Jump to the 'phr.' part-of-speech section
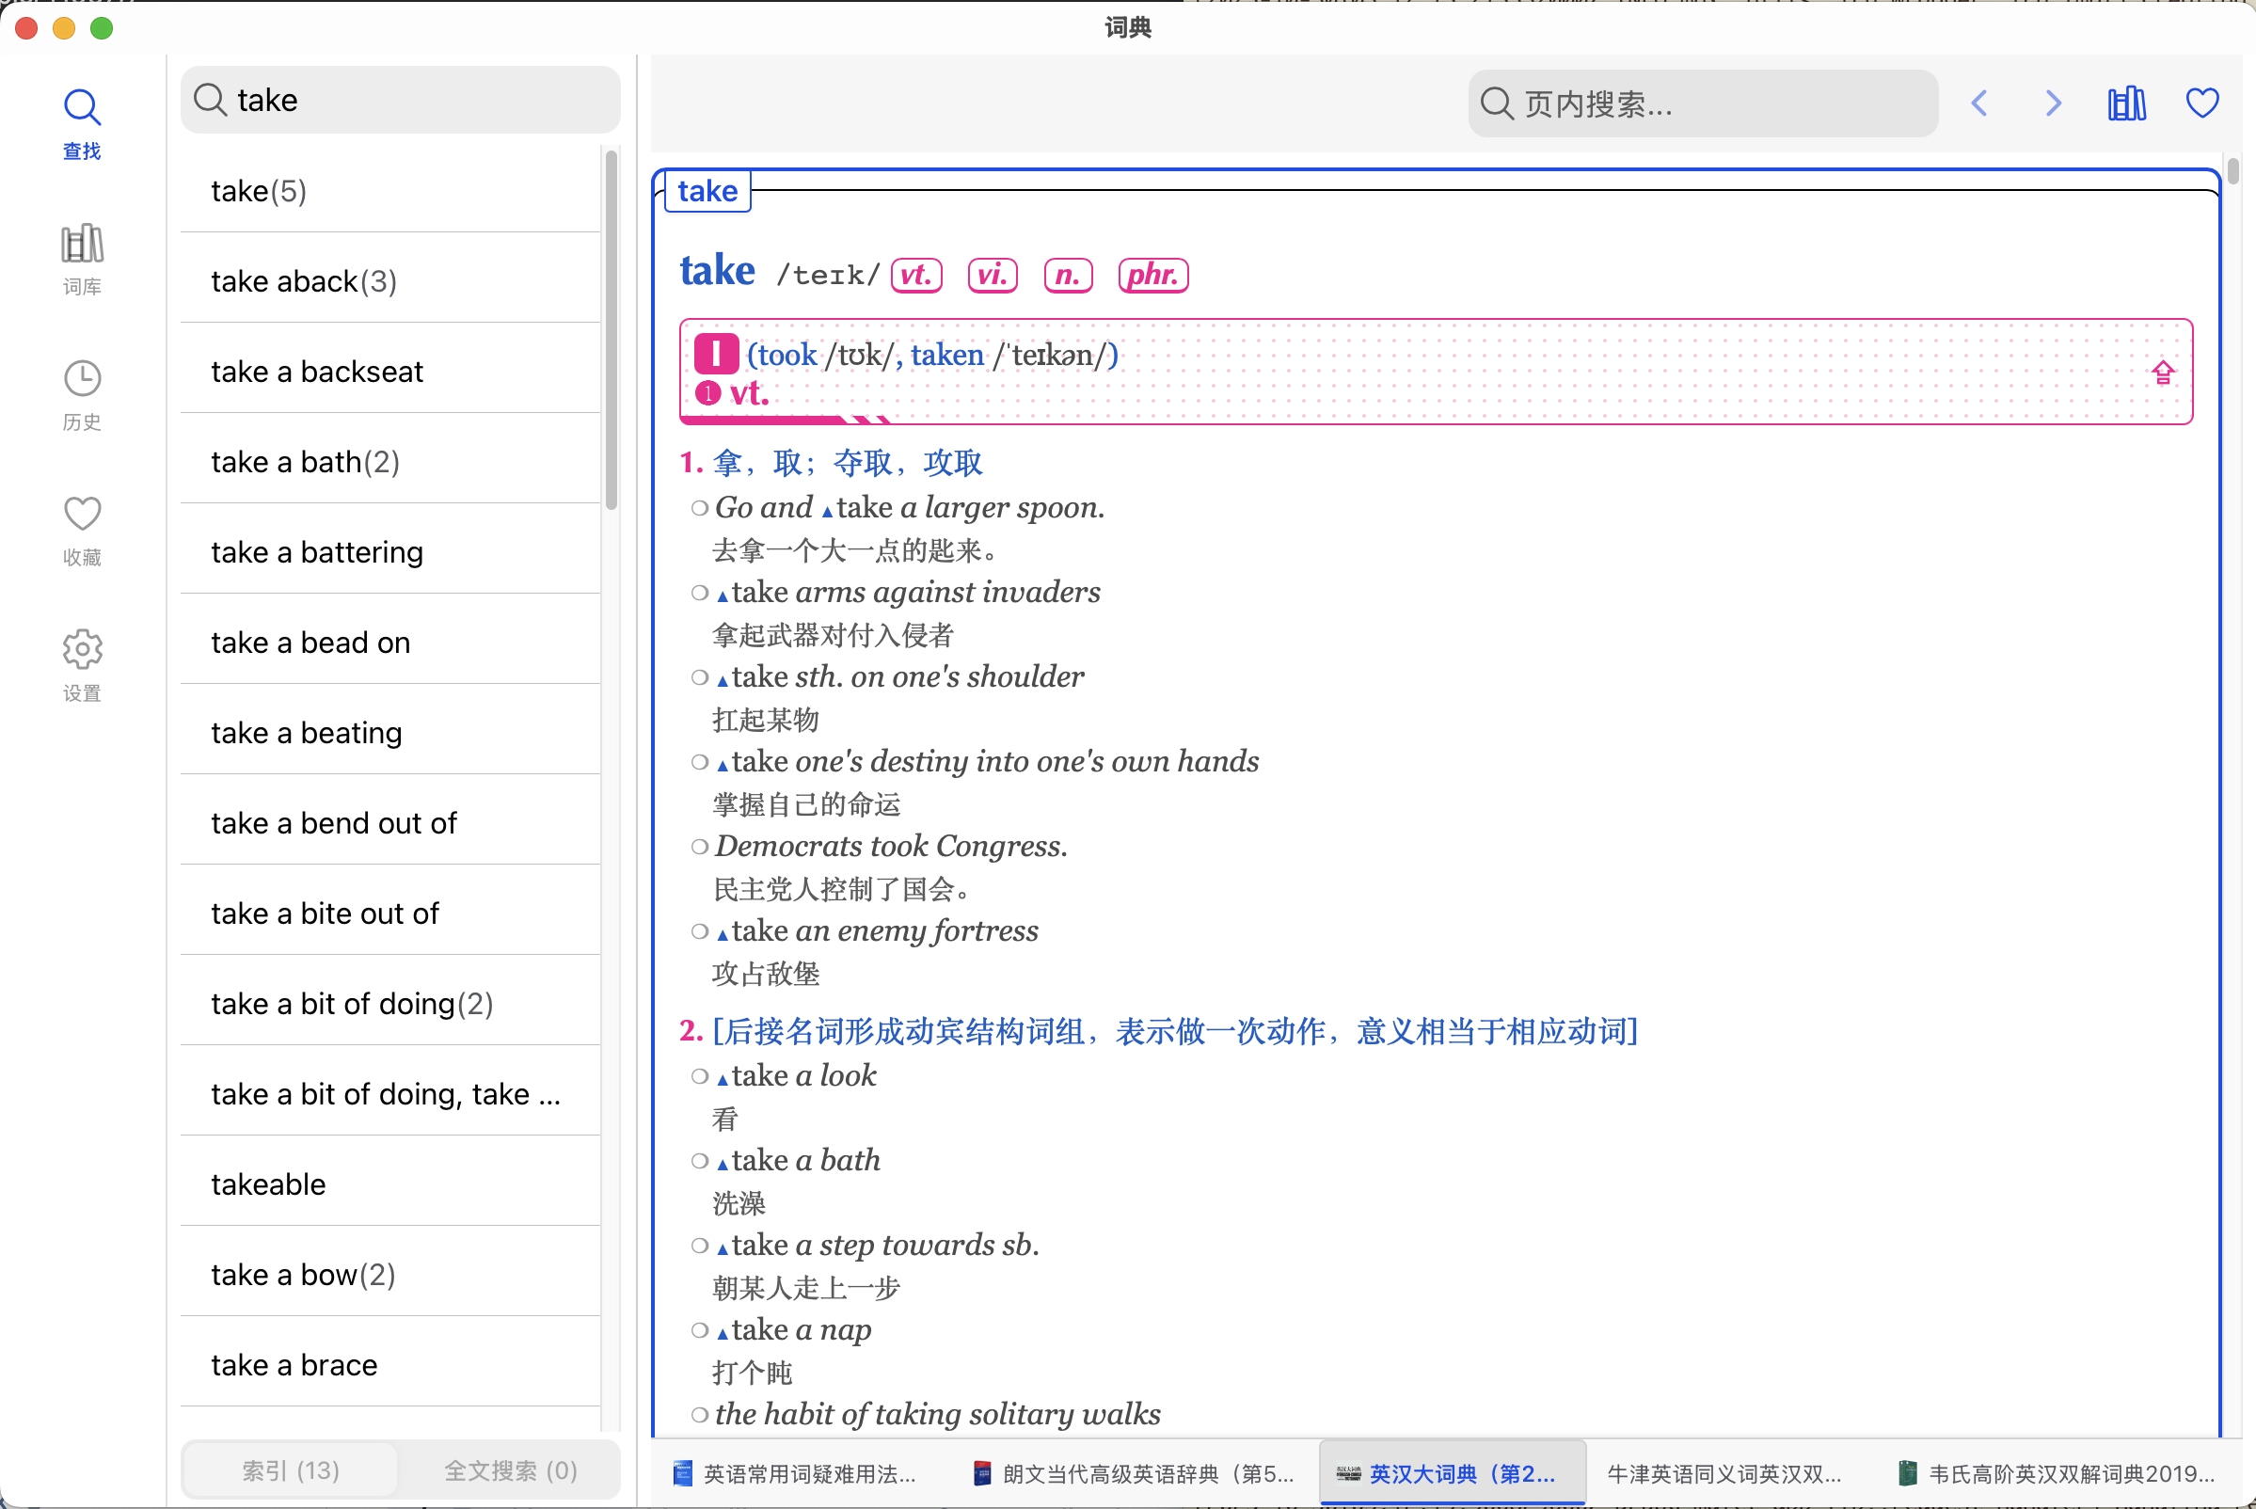2256x1509 pixels. click(x=1152, y=276)
